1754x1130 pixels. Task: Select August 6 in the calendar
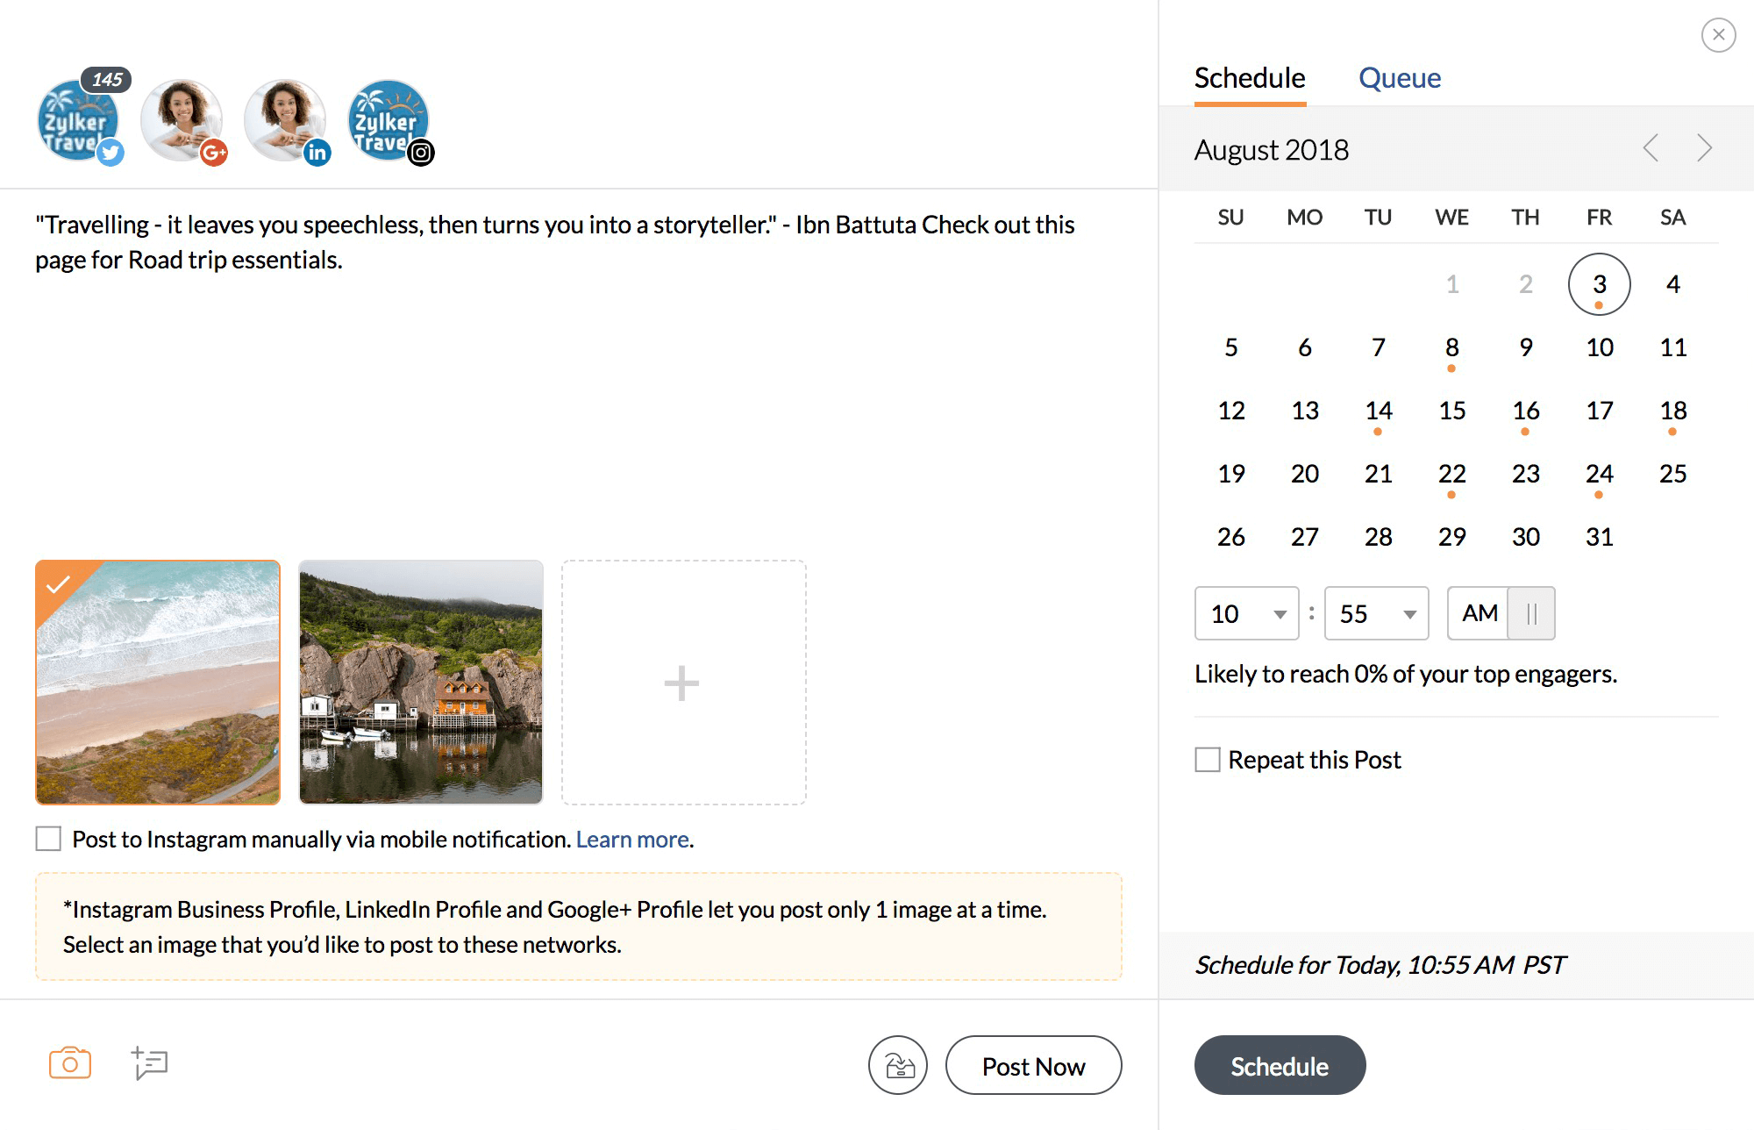(1305, 347)
